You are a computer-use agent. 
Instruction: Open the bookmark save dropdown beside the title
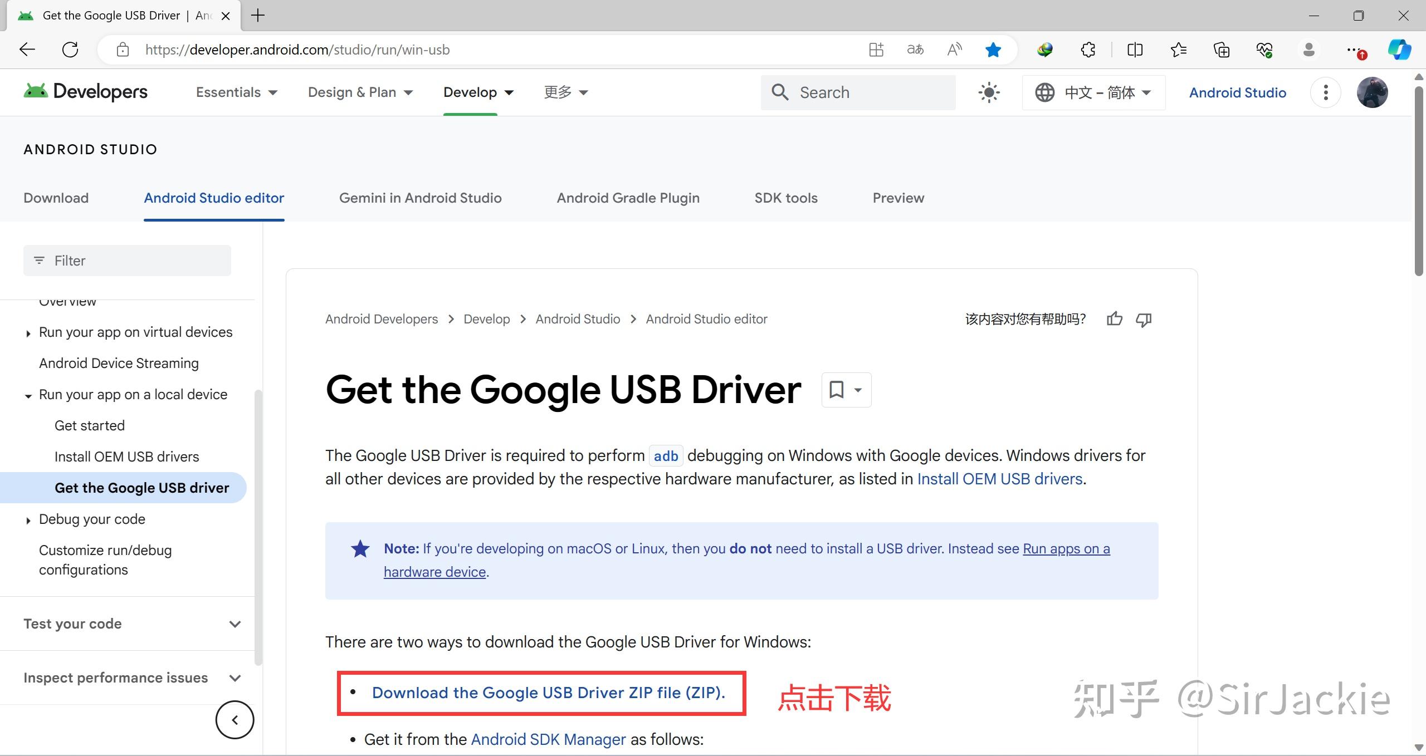point(846,390)
